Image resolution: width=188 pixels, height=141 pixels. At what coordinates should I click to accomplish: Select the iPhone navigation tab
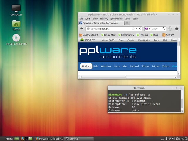(145, 66)
